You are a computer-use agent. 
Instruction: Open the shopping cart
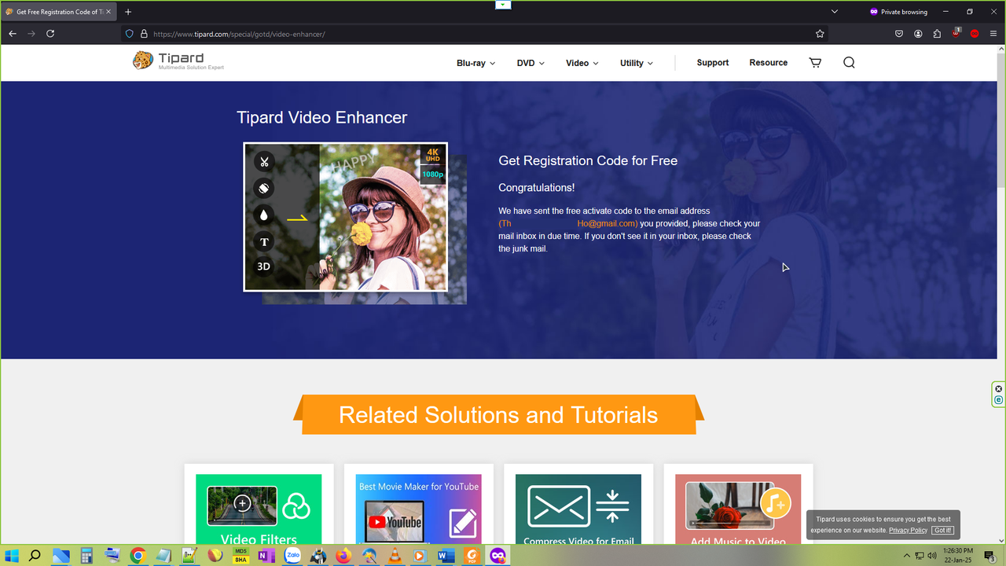point(815,63)
